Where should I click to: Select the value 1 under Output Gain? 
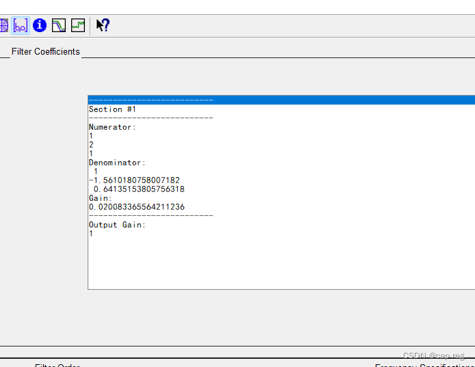91,234
